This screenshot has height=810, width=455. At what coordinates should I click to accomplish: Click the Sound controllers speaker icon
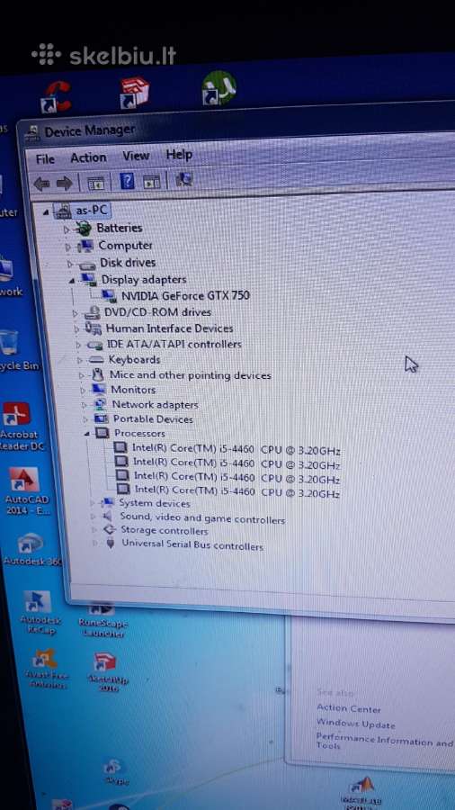click(x=107, y=516)
